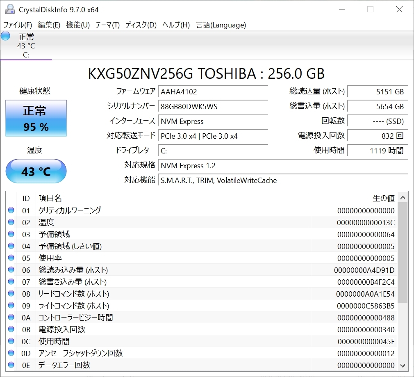Open the ディスク menu

tap(141, 25)
